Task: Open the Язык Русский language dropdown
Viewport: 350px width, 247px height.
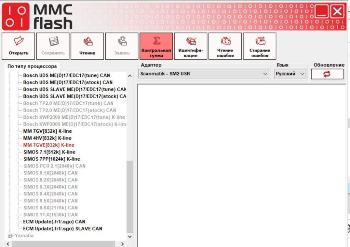Action: pyautogui.click(x=290, y=74)
